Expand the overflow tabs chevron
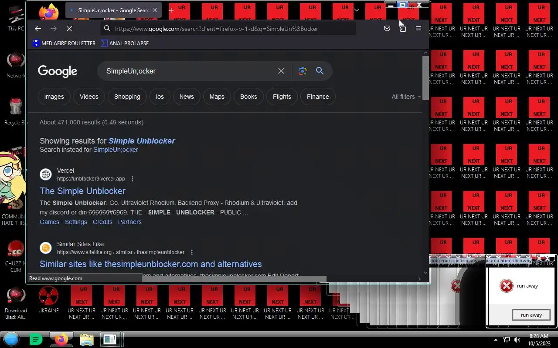Screen dimensions: 558x348 356,10
